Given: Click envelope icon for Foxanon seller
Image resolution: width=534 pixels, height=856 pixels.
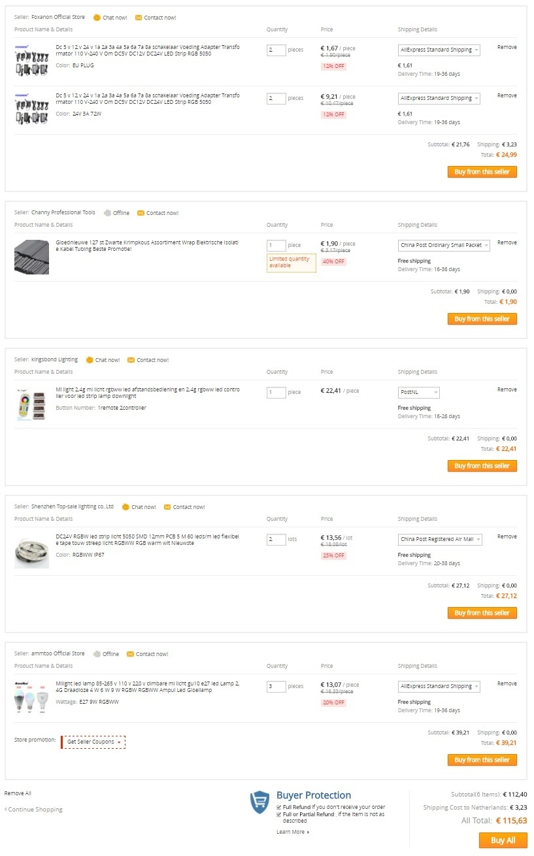Looking at the screenshot, I should pos(139,18).
